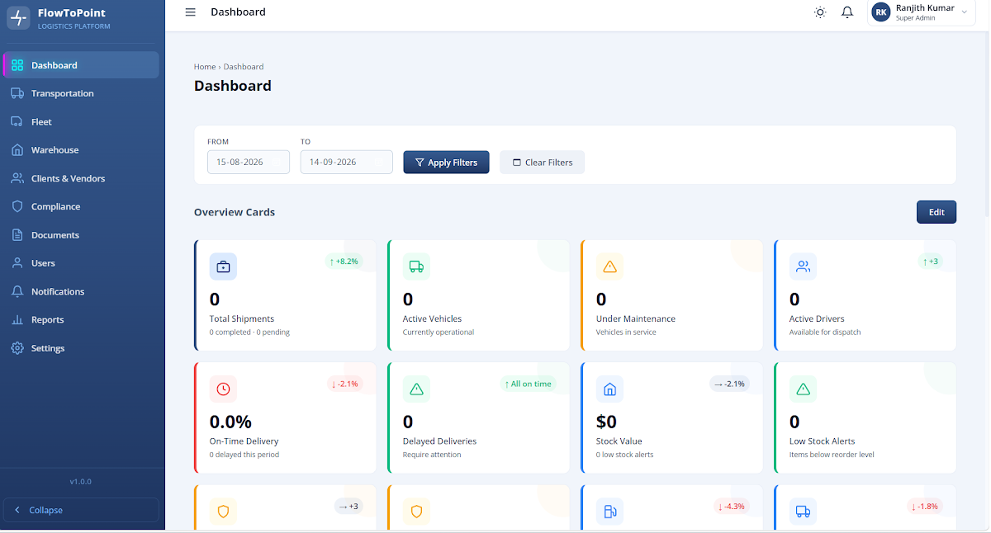Click the Low Stock Alerts triangle icon
Image resolution: width=991 pixels, height=533 pixels.
(x=803, y=389)
